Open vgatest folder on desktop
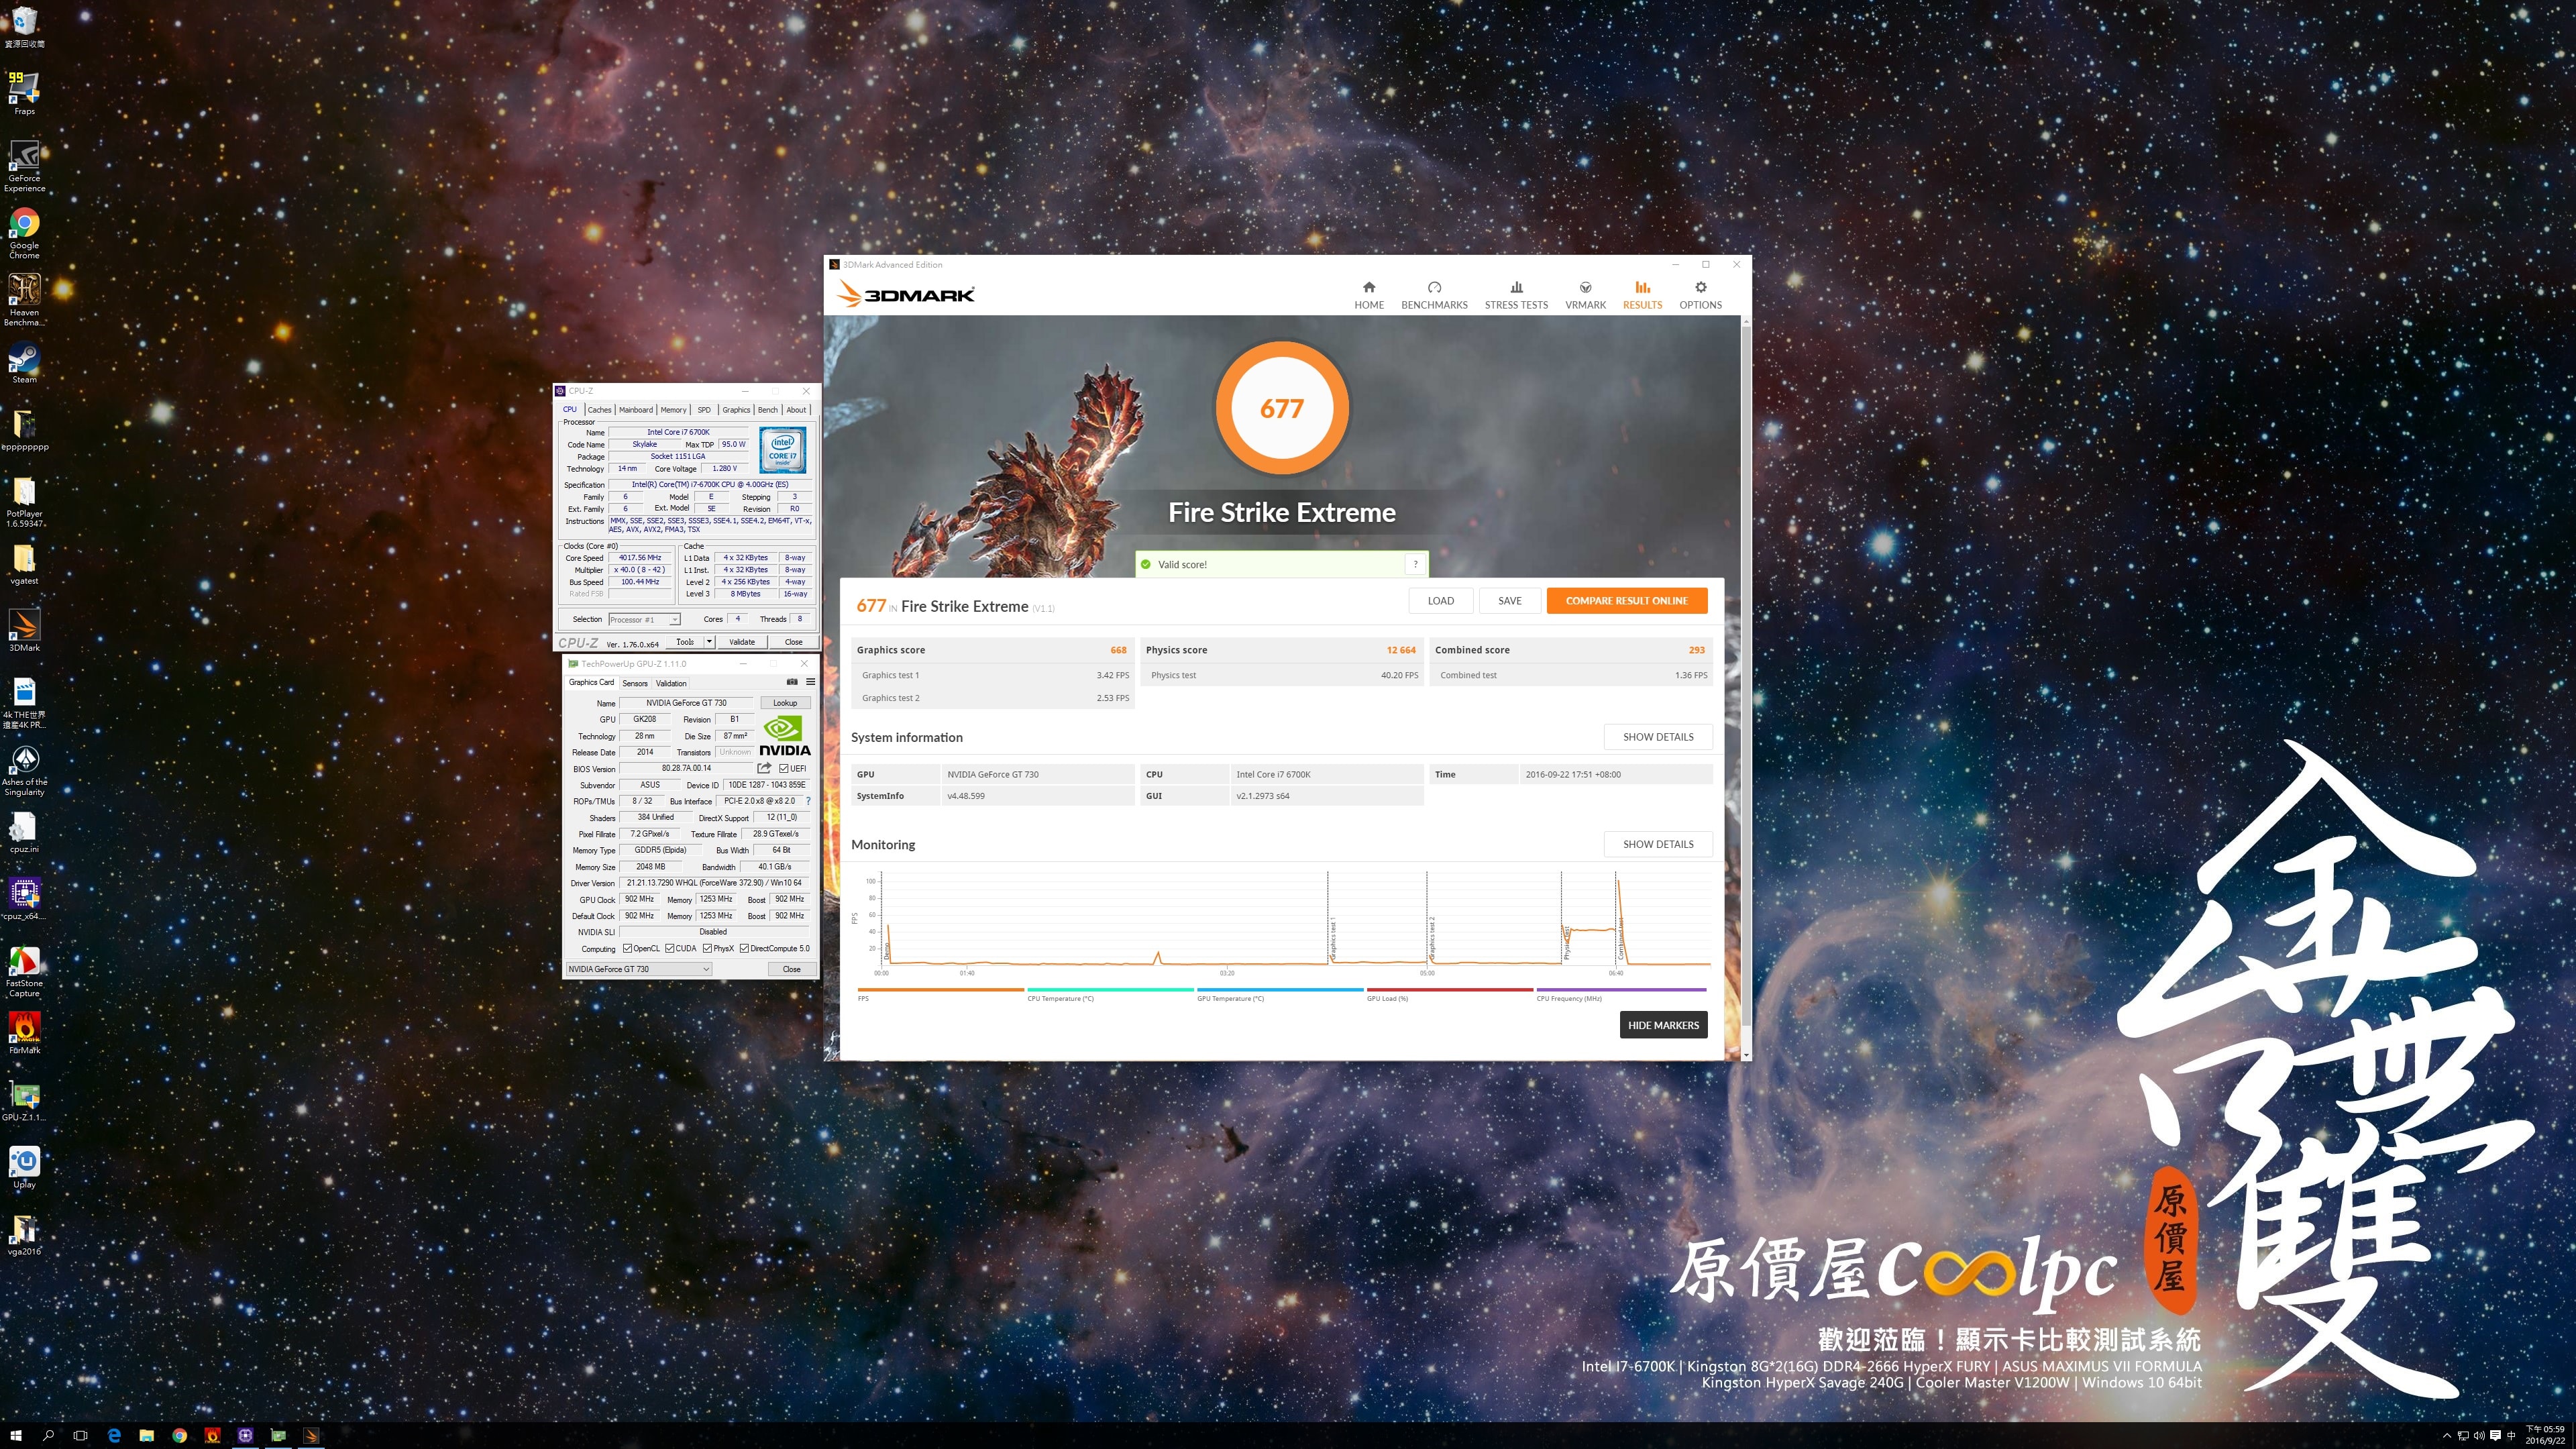This screenshot has height=1449, width=2576. [24, 564]
